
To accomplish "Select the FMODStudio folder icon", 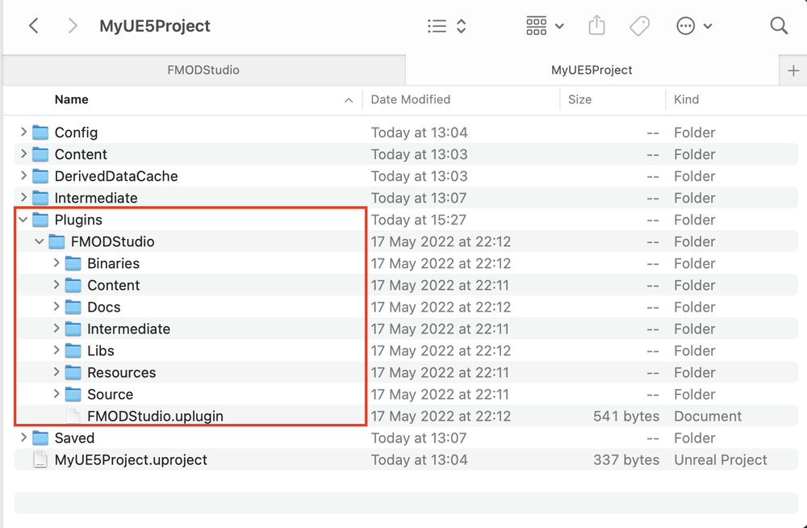I will click(x=56, y=241).
